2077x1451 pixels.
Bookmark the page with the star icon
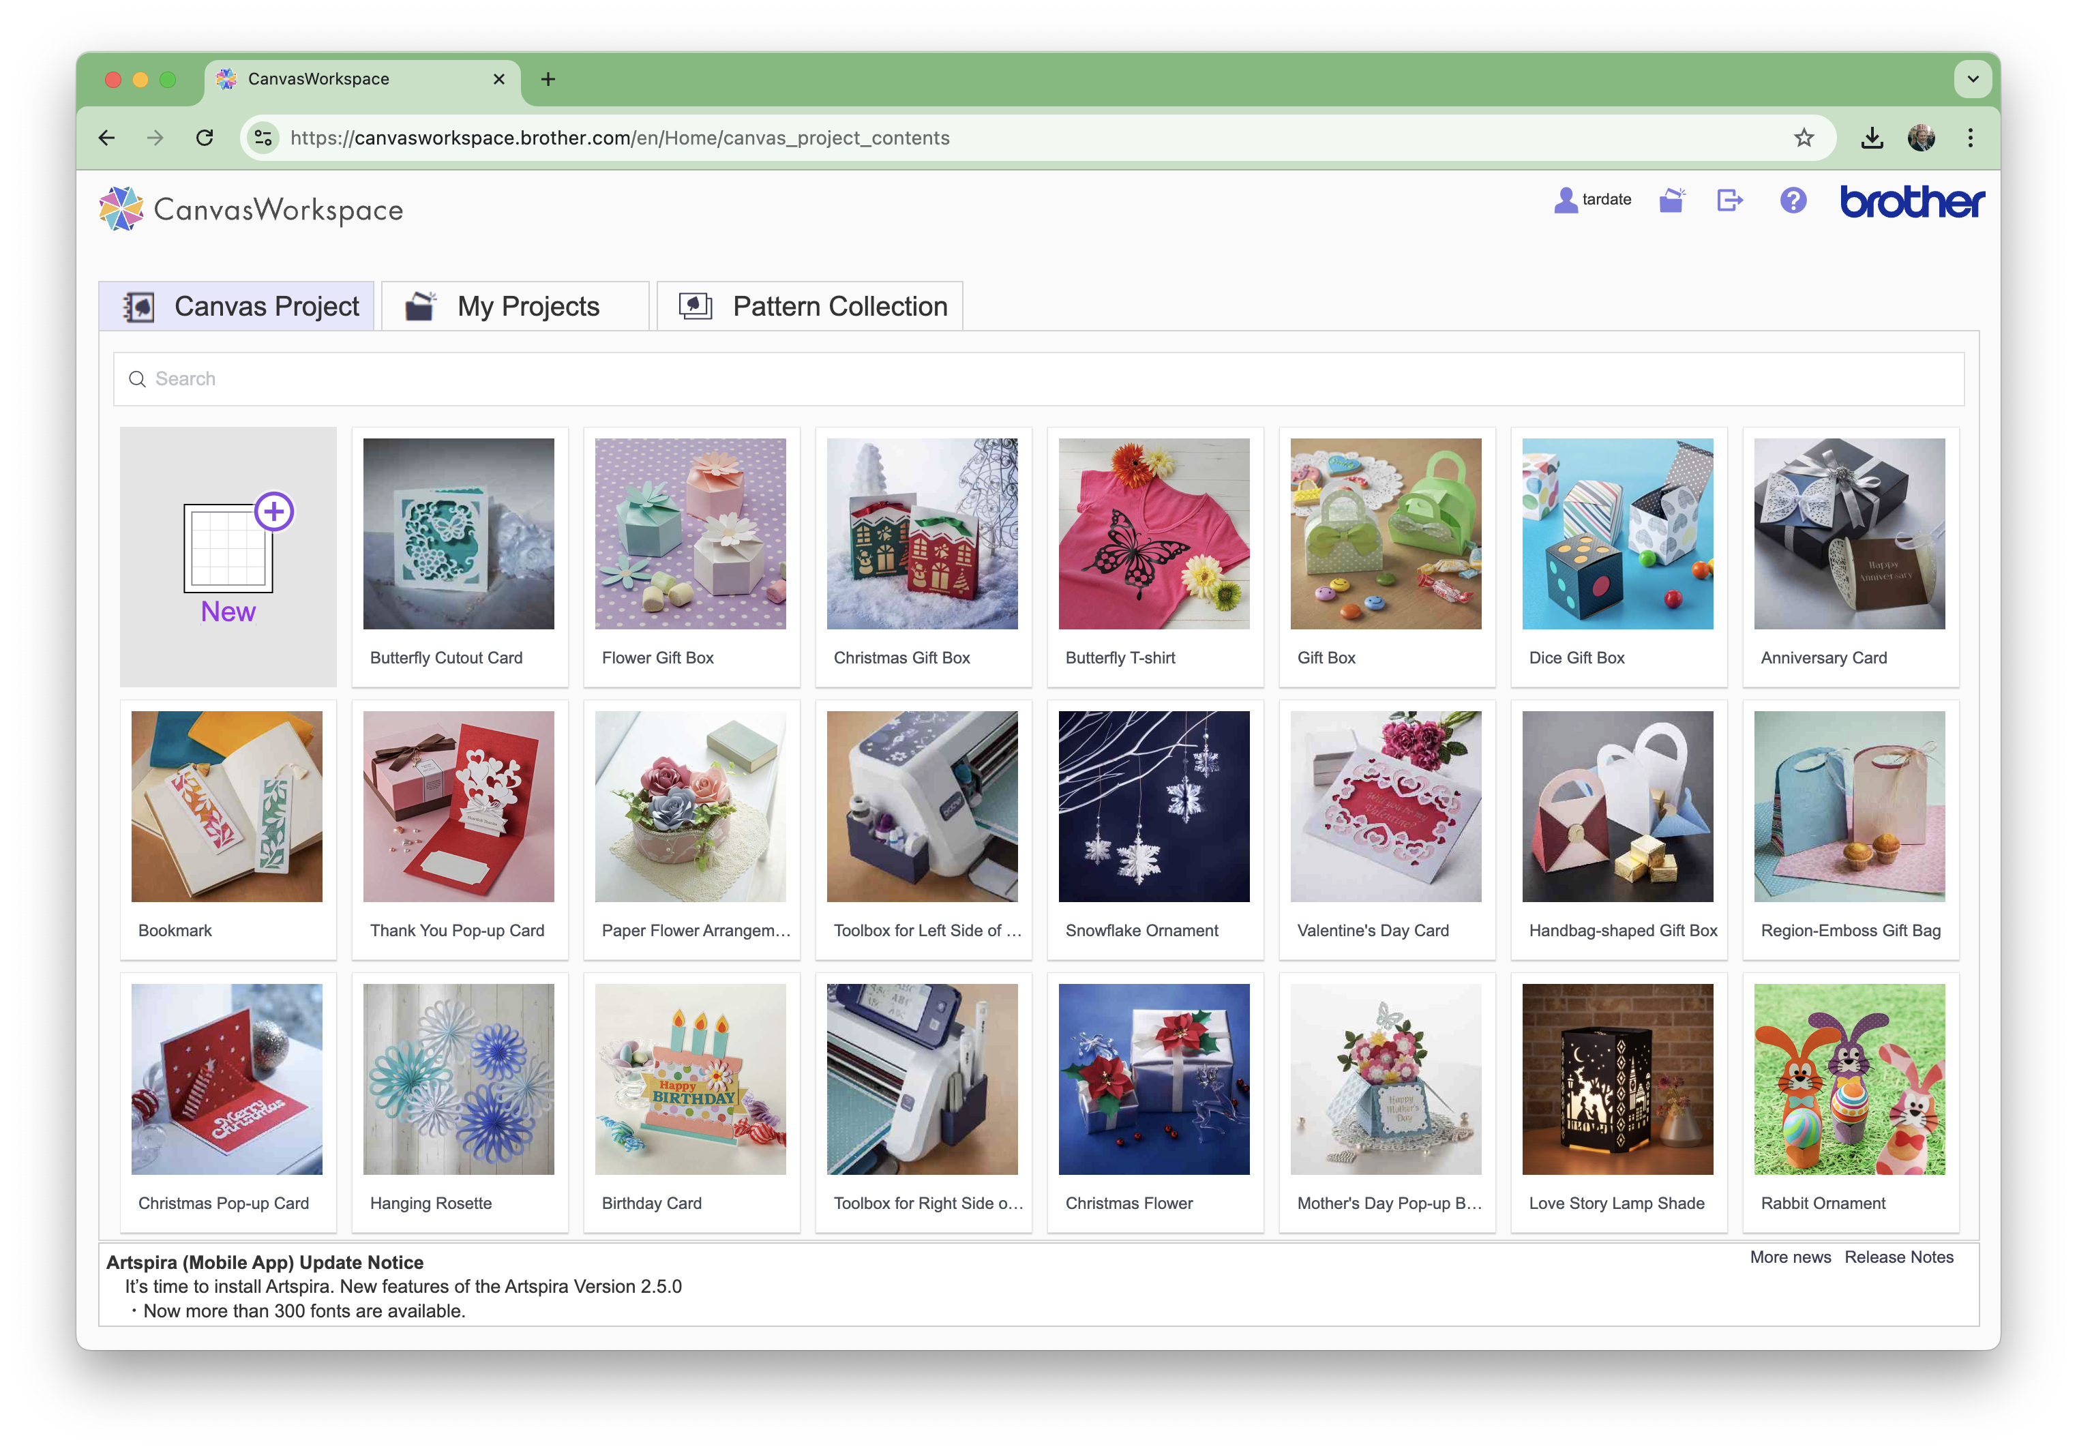1804,138
